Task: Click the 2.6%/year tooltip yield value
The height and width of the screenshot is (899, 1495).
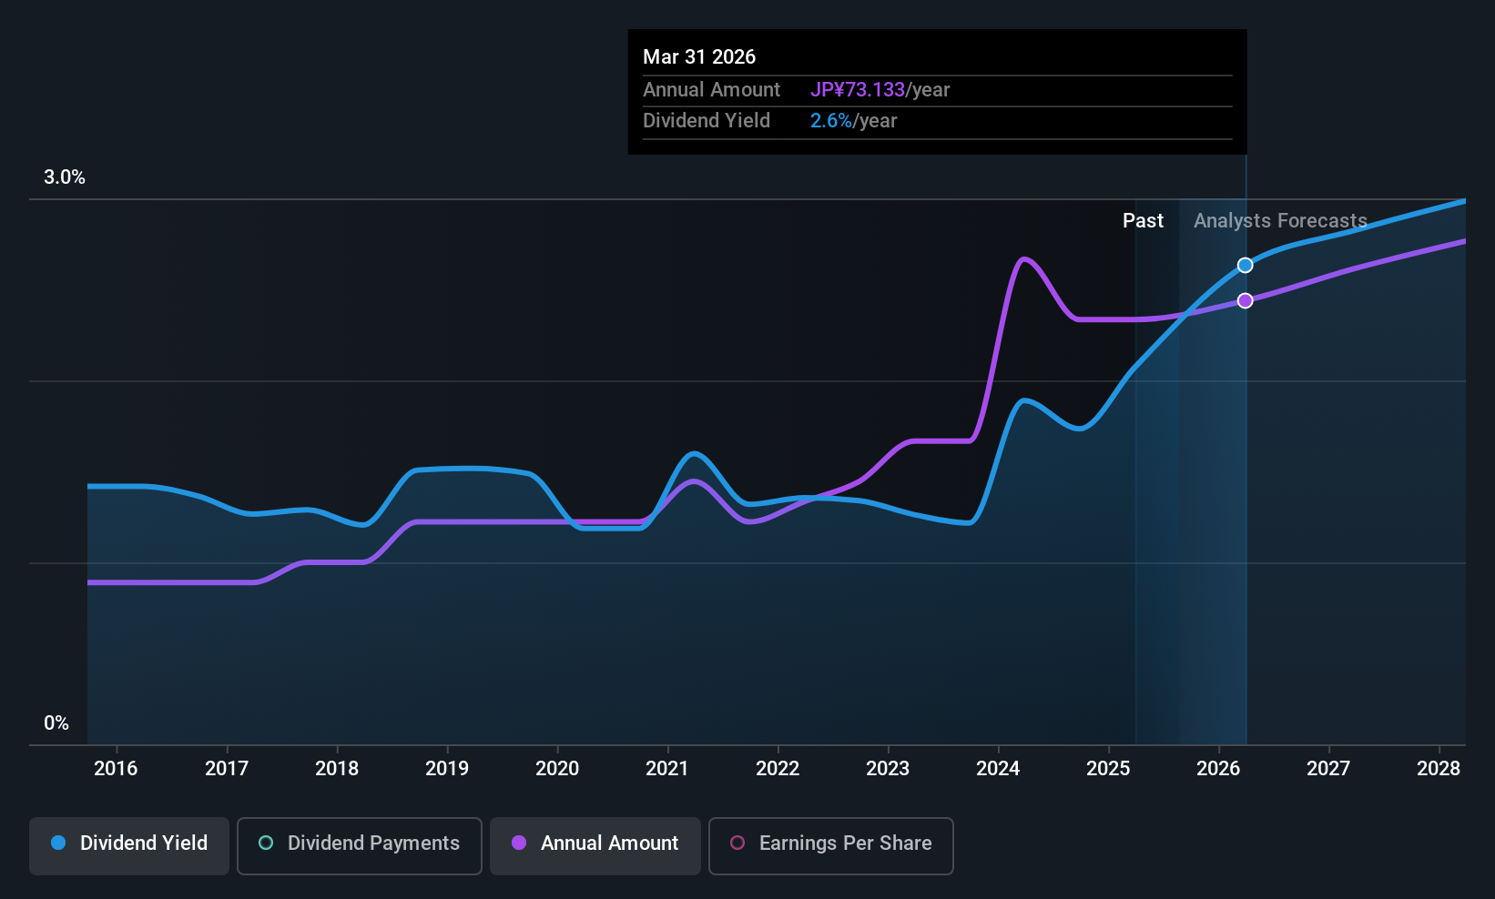Action: tap(853, 121)
